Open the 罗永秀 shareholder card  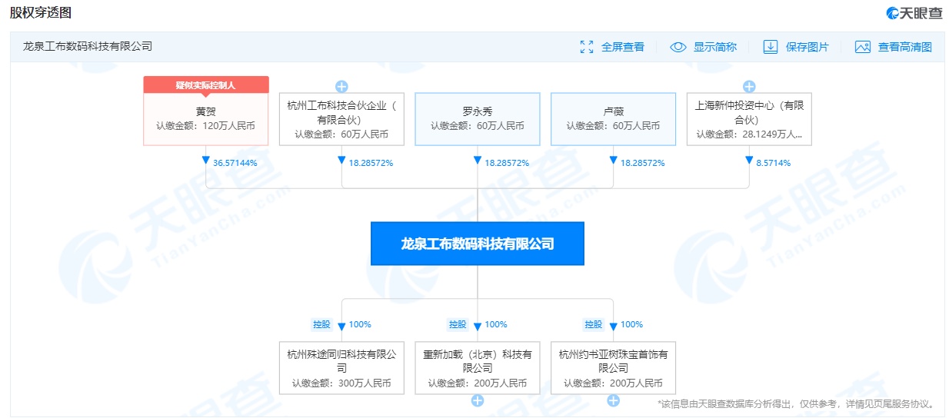[478, 119]
